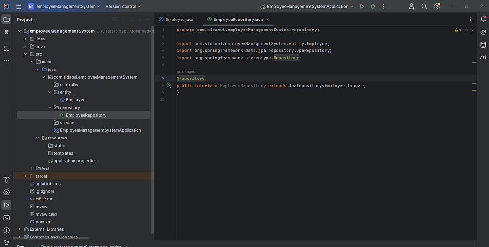Open the Services tool window icon
Viewport: 489px width, 247px height.
pos(6,192)
